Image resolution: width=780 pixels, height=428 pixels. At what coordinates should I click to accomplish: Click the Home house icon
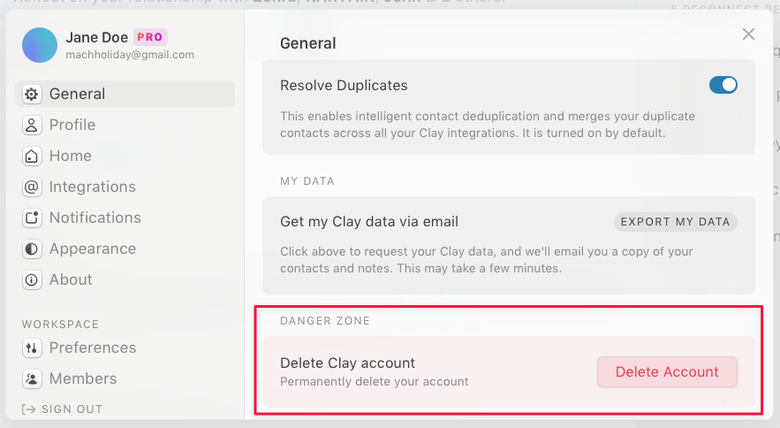click(33, 156)
